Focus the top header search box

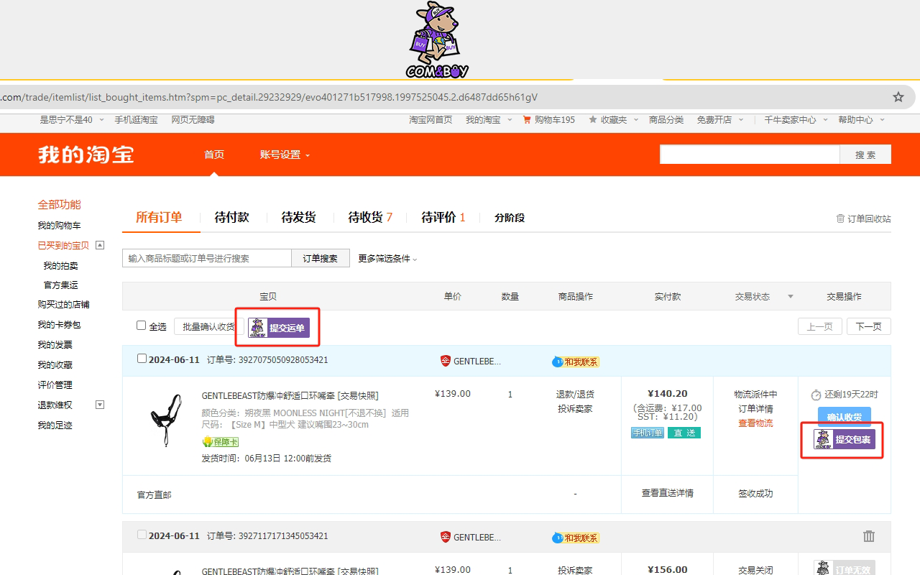pyautogui.click(x=750, y=155)
